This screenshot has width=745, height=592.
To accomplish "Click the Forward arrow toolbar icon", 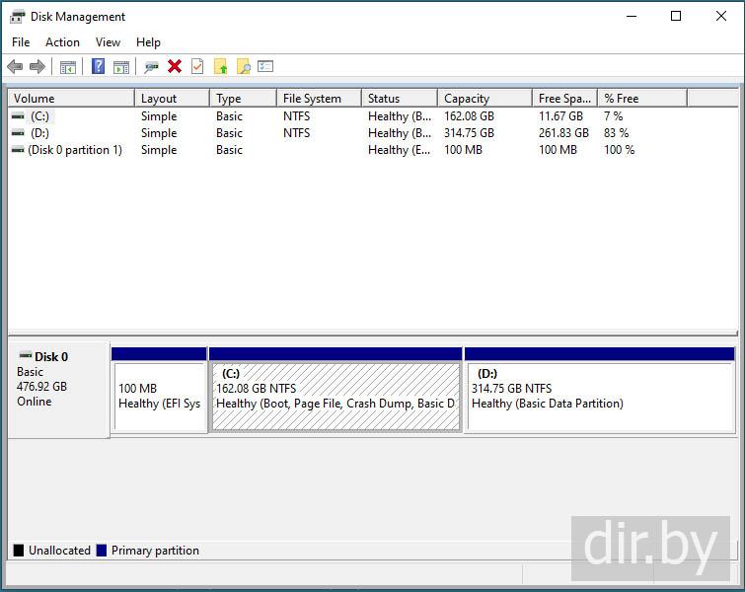I will click(x=37, y=66).
